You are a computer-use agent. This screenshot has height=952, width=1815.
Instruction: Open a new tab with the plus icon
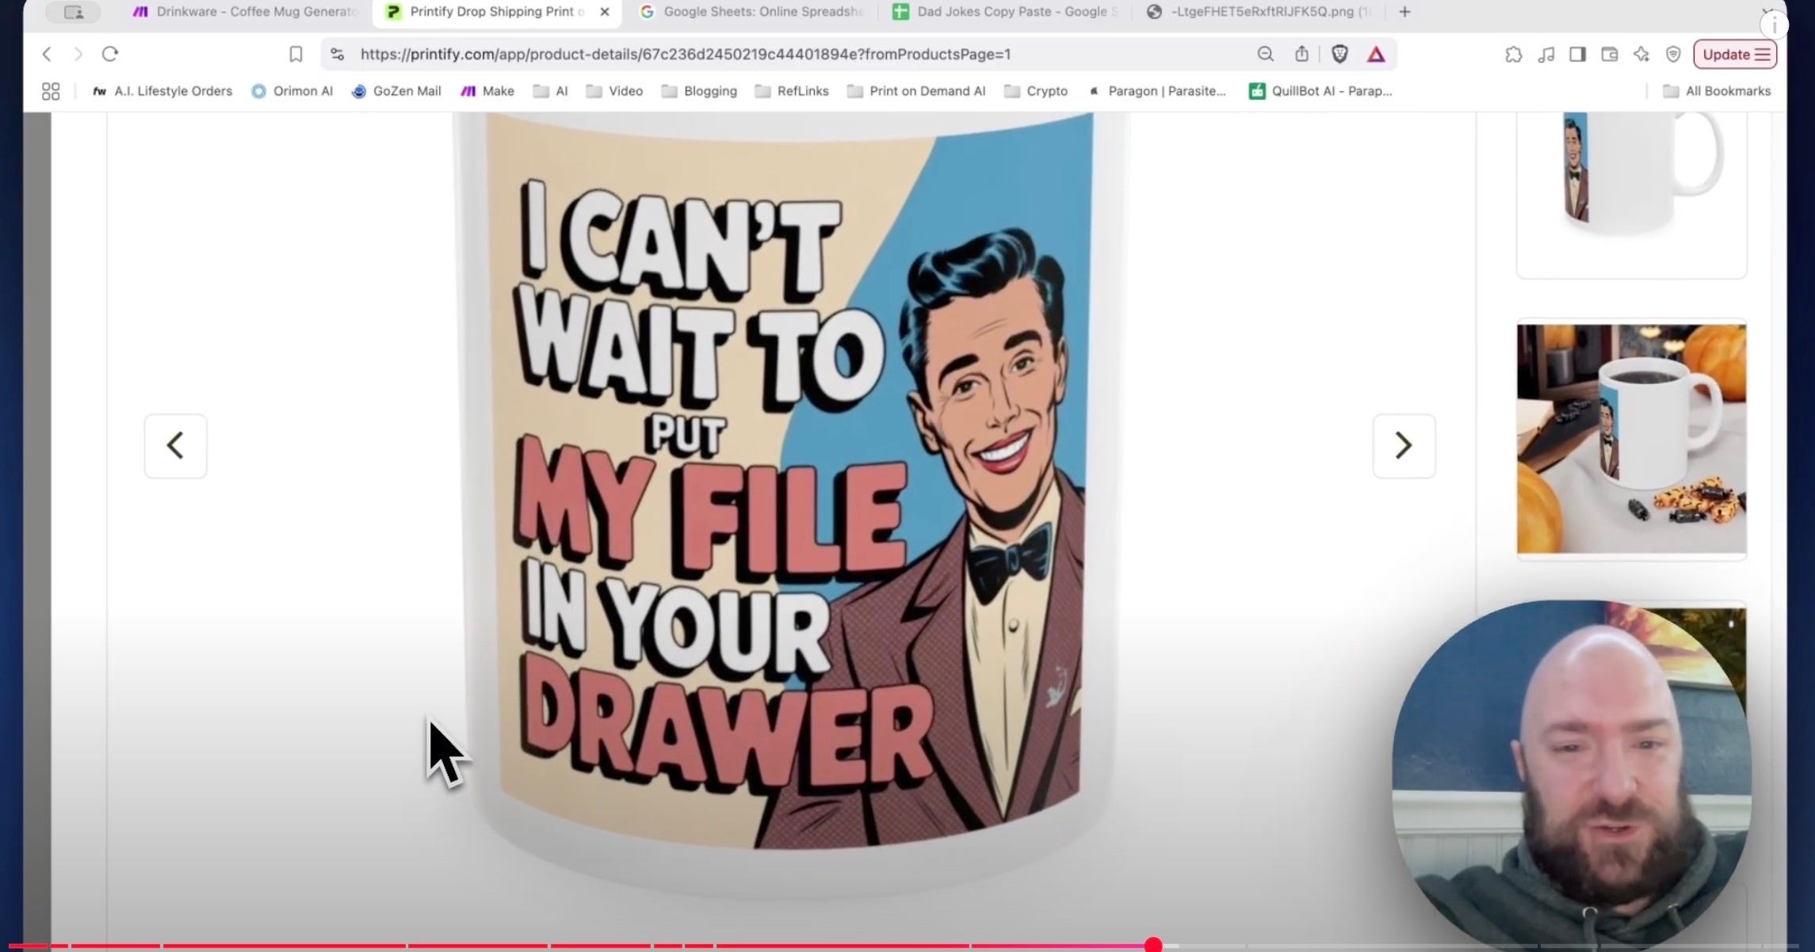click(x=1404, y=12)
